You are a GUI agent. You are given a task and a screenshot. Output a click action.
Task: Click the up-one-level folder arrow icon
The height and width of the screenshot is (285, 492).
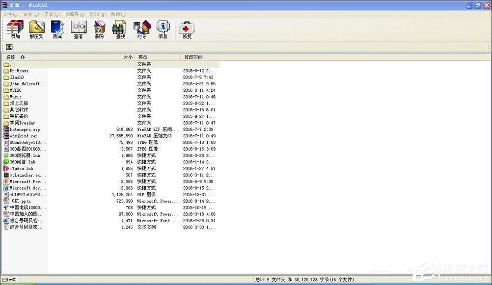[10, 47]
